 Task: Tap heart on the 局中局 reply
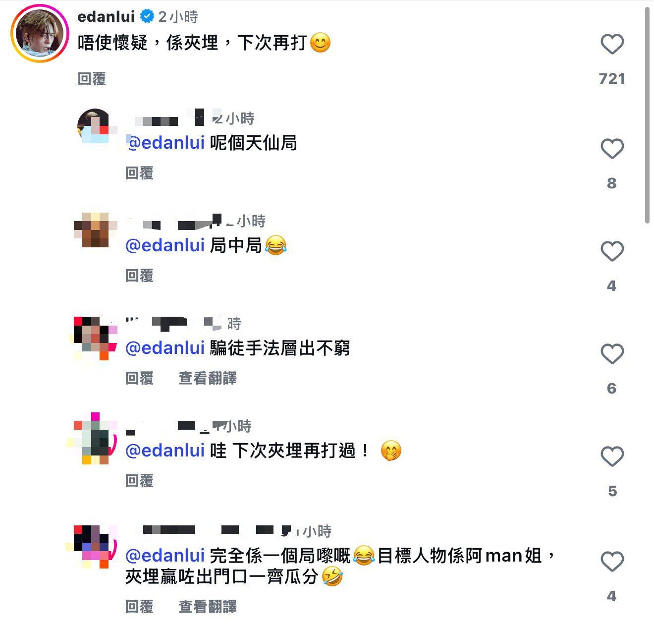click(612, 251)
